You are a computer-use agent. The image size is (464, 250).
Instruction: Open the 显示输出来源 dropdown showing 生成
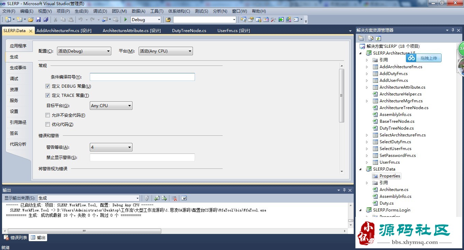(x=88, y=198)
